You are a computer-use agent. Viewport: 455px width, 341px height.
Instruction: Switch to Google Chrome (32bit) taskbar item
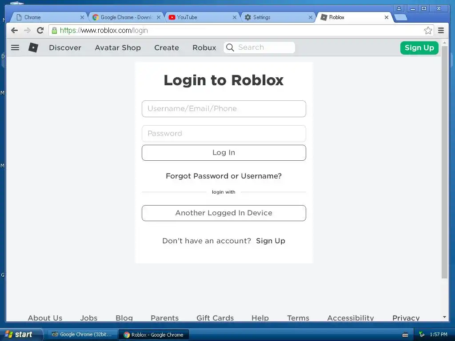pos(82,335)
